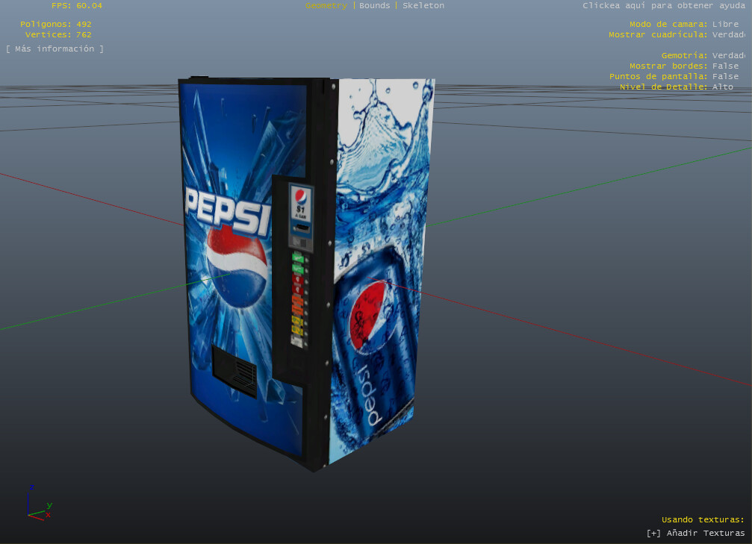Toggle the Gemotría visibility option
The image size is (752, 544).
728,55
